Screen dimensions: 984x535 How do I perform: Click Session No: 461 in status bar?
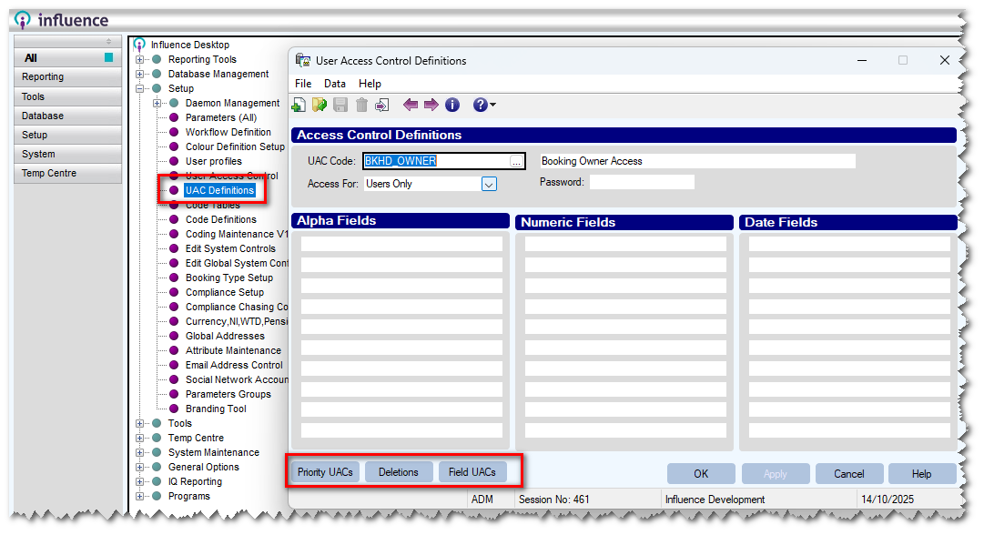[554, 500]
